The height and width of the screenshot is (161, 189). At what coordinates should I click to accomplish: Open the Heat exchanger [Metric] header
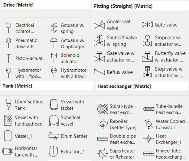coord(124,87)
